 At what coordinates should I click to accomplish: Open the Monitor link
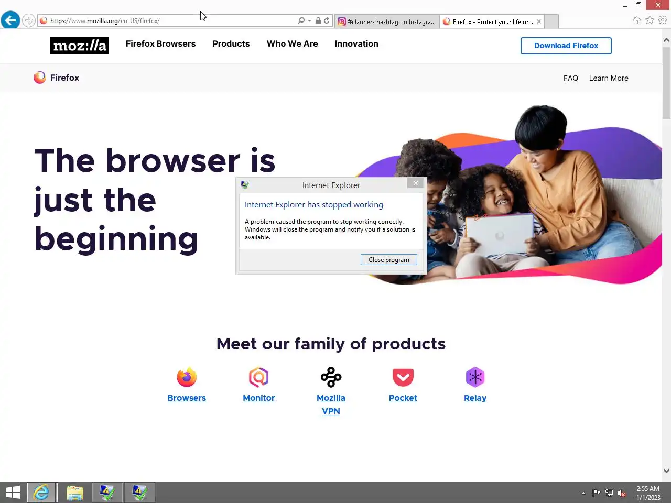[259, 398]
